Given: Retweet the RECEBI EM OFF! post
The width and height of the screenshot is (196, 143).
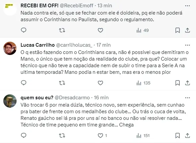Looking at the screenshot, I should click(x=62, y=30).
